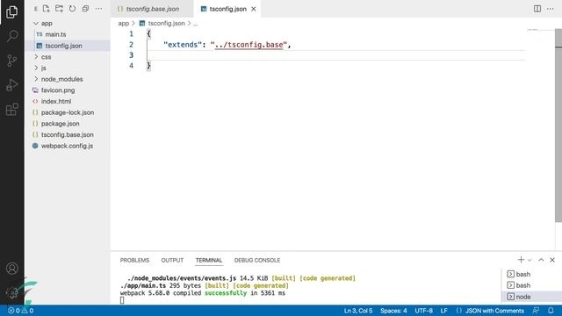This screenshot has width=562, height=316.
Task: Click the feedback icon in status bar
Action: pyautogui.click(x=537, y=311)
